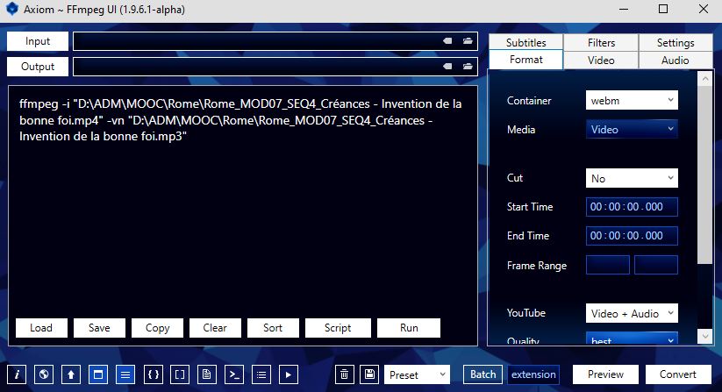Open the Settings tab
The height and width of the screenshot is (392, 722).
tap(676, 42)
